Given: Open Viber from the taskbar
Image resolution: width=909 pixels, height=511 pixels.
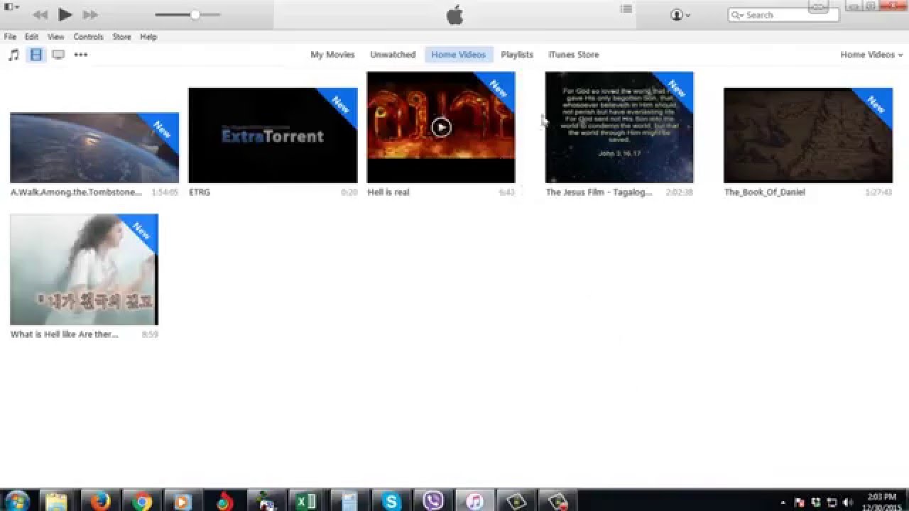Looking at the screenshot, I should pos(432,501).
